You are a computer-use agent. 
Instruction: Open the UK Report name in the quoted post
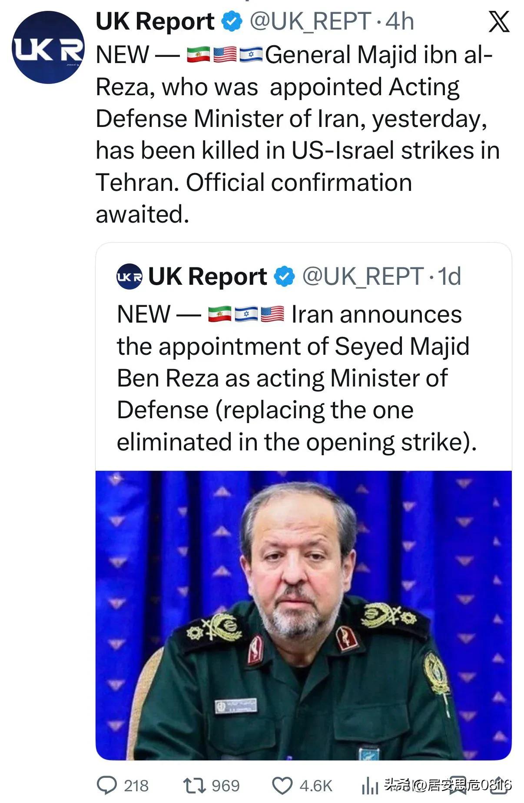point(208,277)
